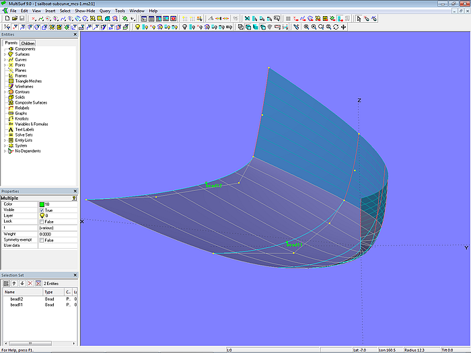This screenshot has height=353, width=471.
Task: Move selection up in Selection Set
Action: click(14, 284)
